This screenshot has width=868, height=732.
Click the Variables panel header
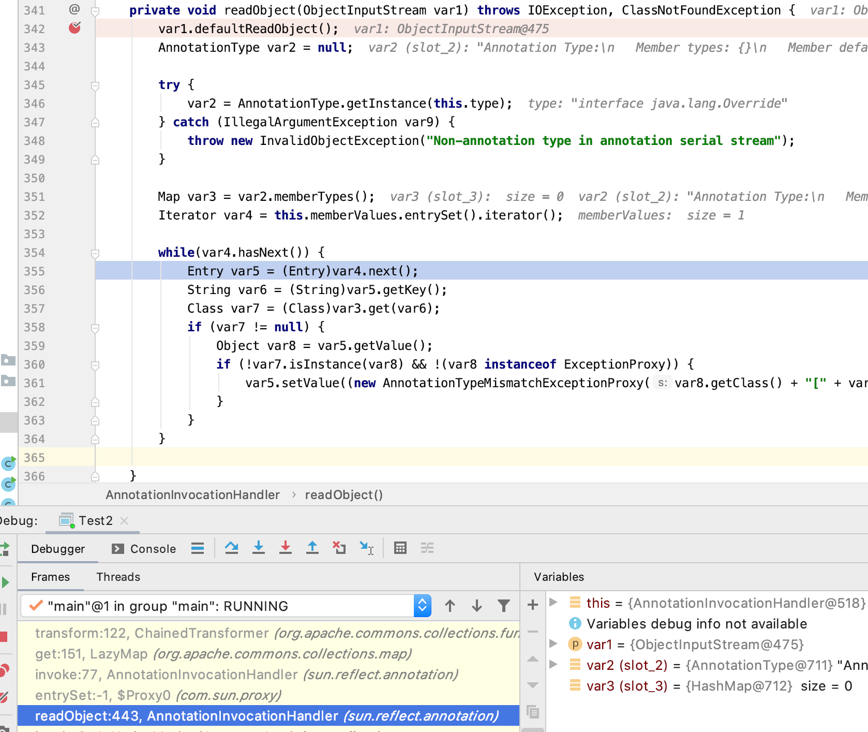[x=559, y=577]
